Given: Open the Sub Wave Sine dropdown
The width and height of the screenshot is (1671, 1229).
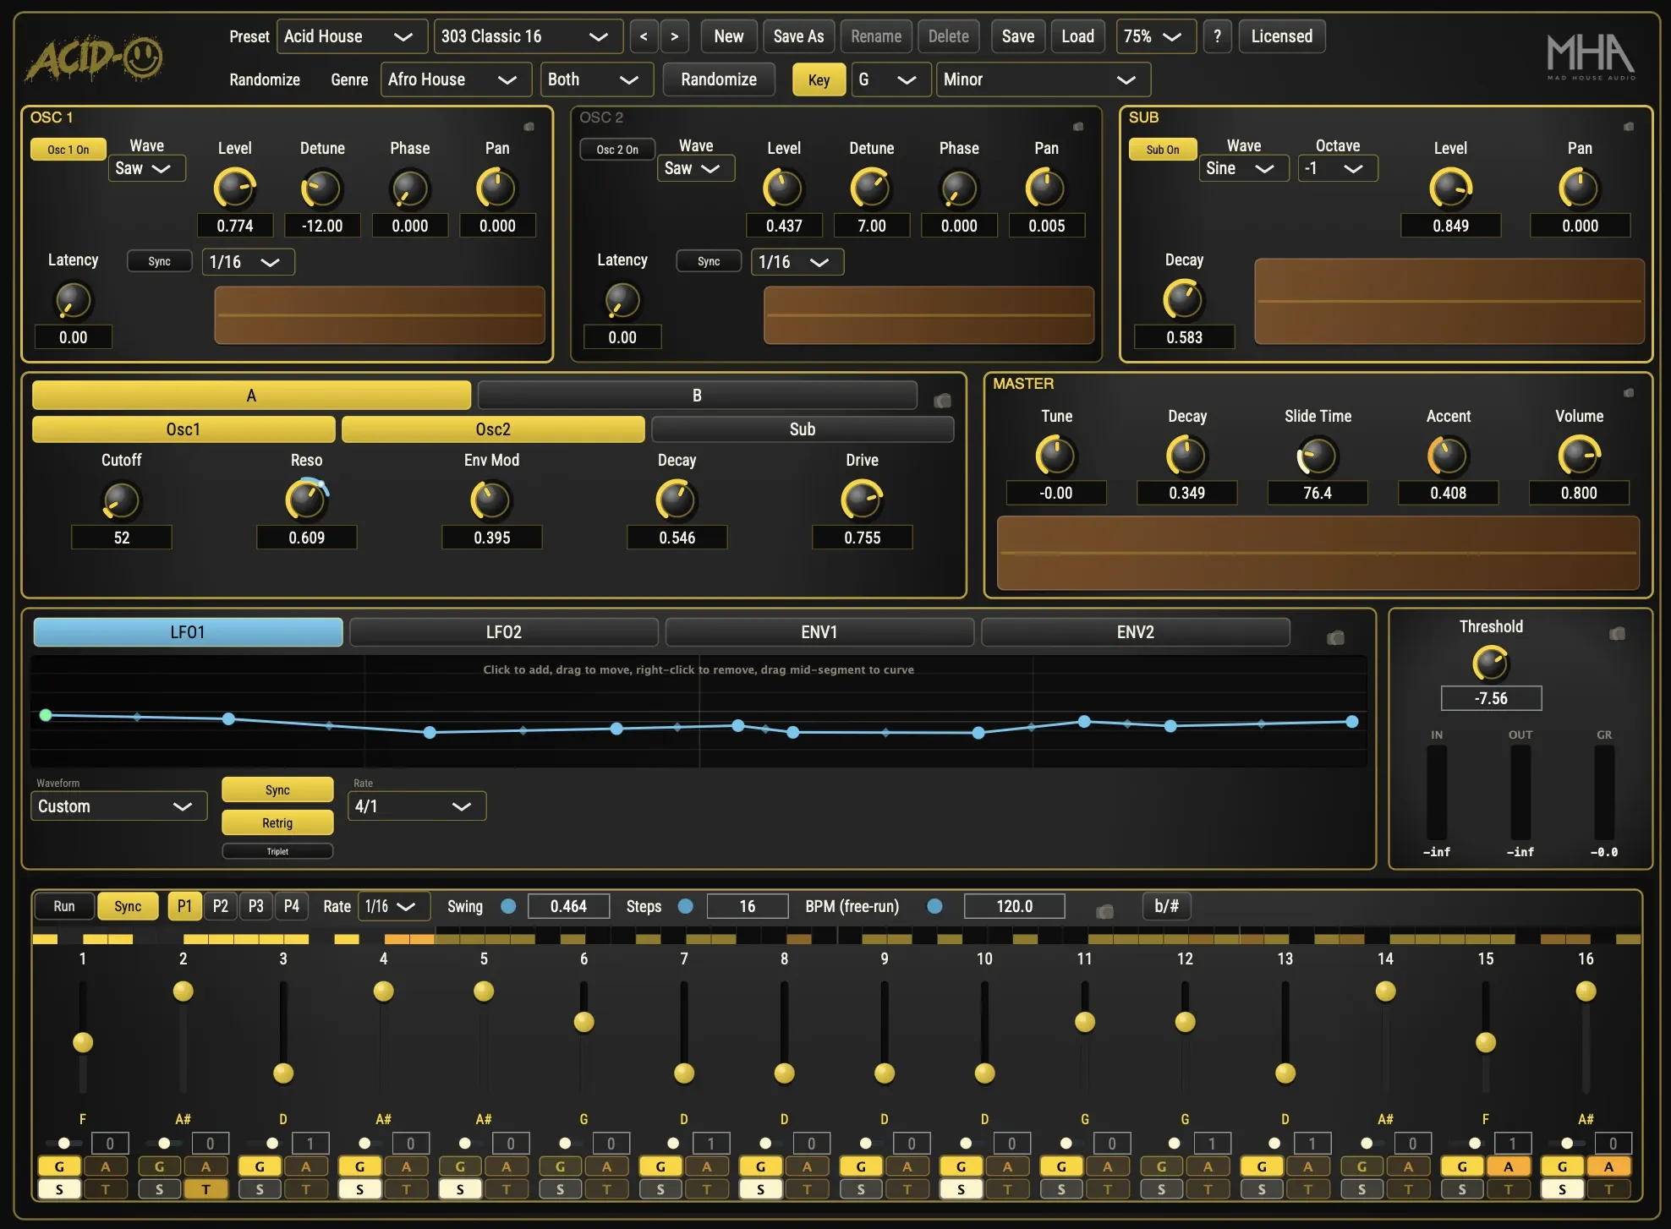Looking at the screenshot, I should coord(1243,168).
